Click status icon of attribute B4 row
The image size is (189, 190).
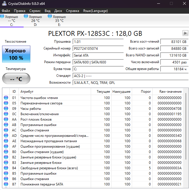6,168
